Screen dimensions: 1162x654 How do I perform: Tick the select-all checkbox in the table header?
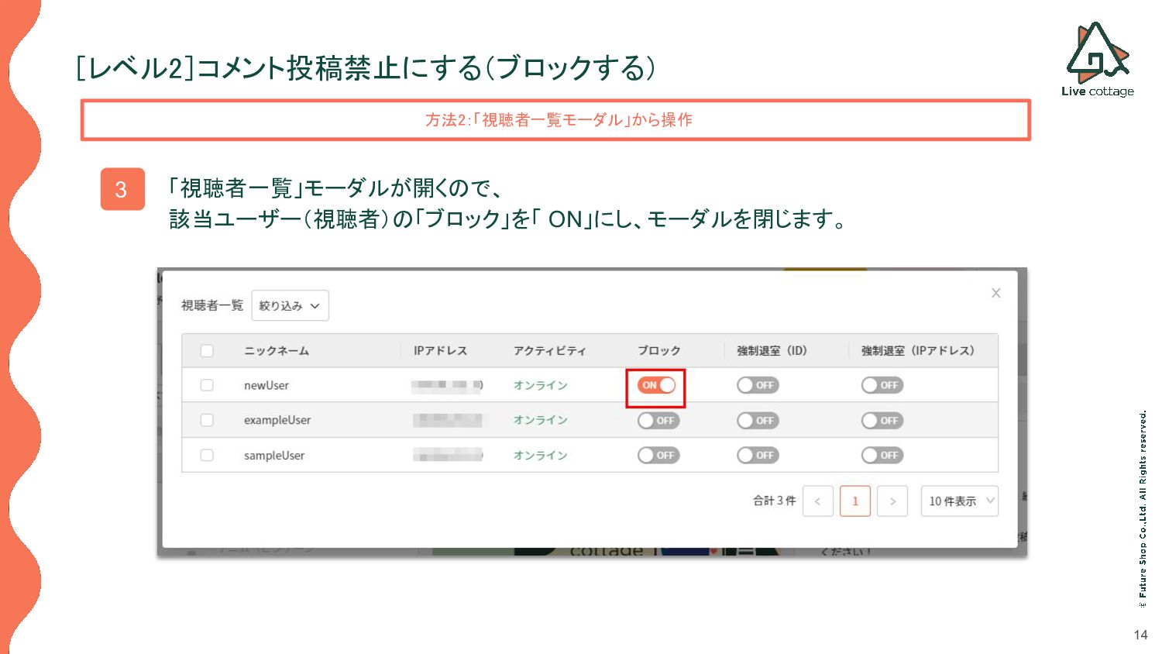[207, 350]
